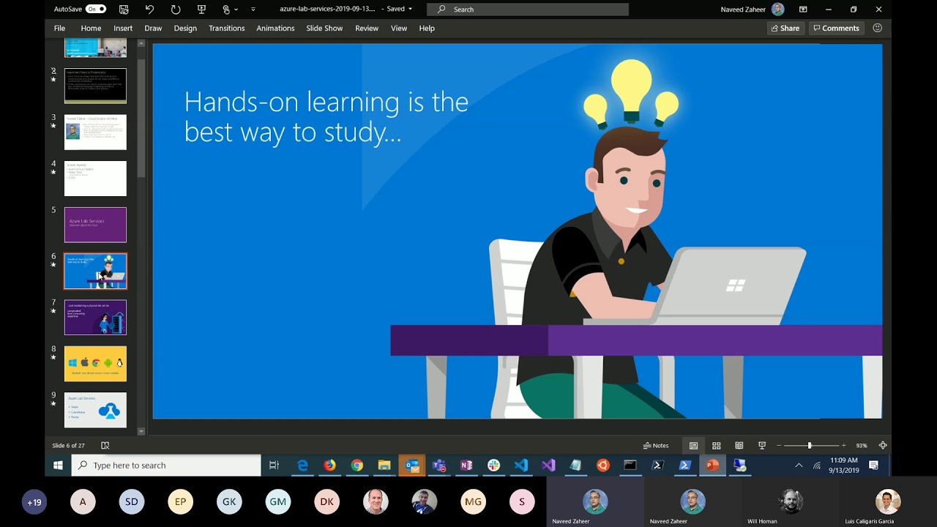Click the Windows taskbar search box
This screenshot has height=527, width=937.
pos(166,465)
